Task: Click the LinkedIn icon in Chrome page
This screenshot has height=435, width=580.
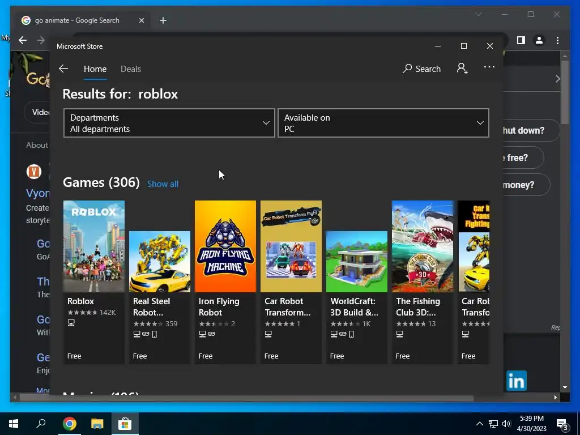Action: [517, 381]
